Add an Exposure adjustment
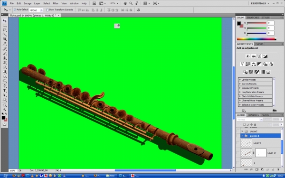 [265, 56]
